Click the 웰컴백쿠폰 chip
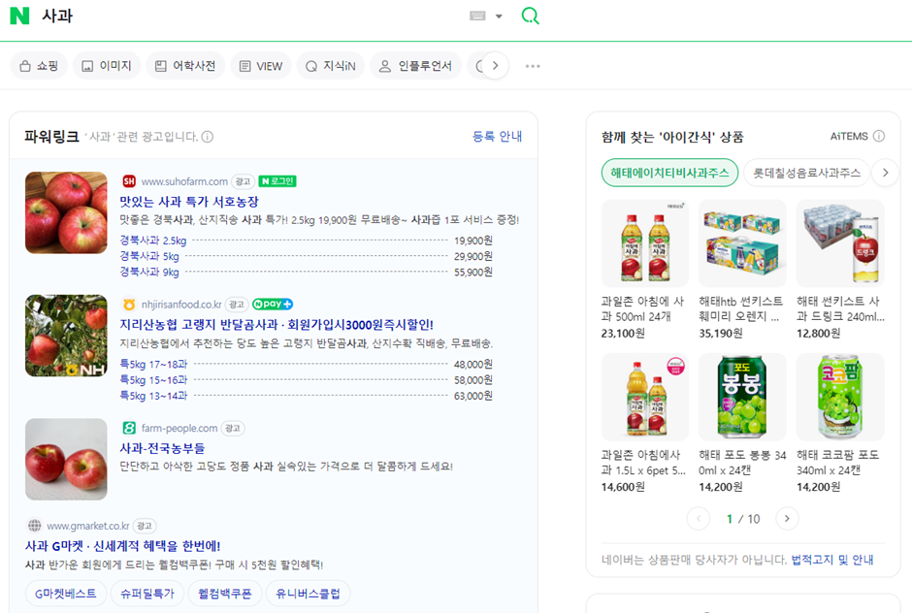 click(x=224, y=594)
